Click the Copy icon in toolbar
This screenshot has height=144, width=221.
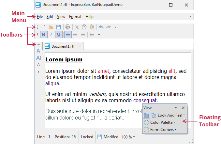tap(84, 27)
